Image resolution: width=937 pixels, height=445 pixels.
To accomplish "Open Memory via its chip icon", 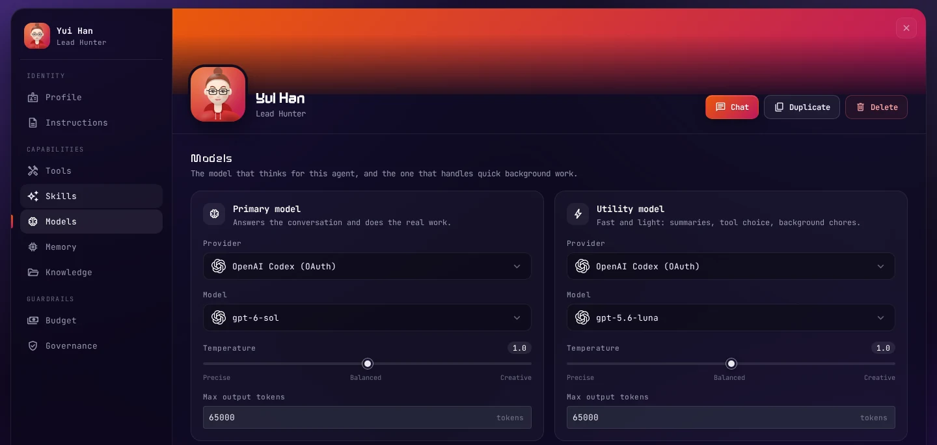I will coord(33,247).
